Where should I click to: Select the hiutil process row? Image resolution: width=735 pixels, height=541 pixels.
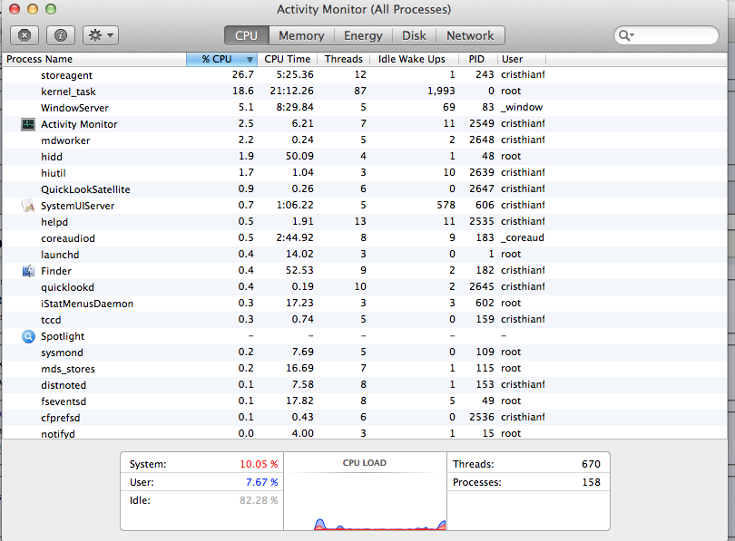365,173
